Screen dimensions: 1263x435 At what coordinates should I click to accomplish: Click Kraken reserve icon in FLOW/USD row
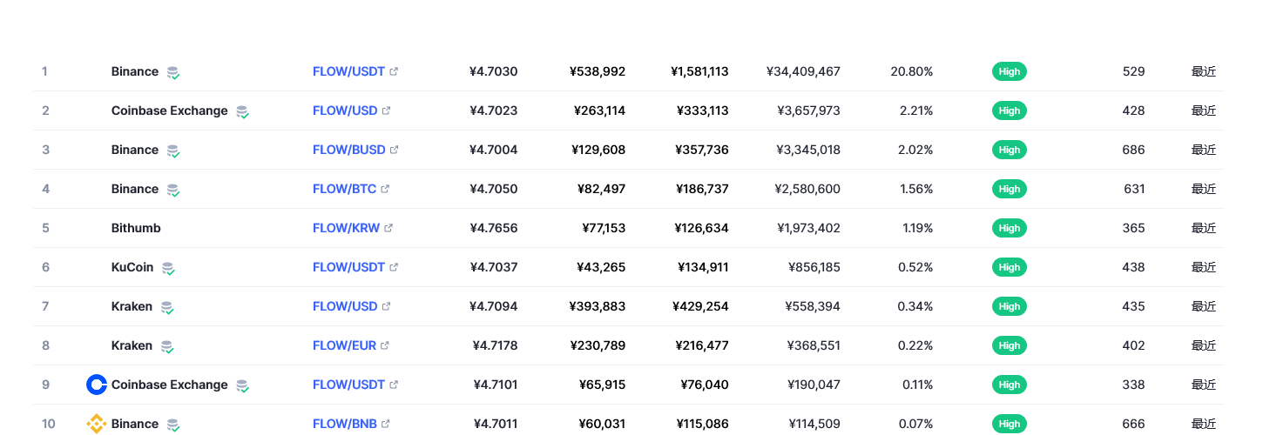(167, 307)
